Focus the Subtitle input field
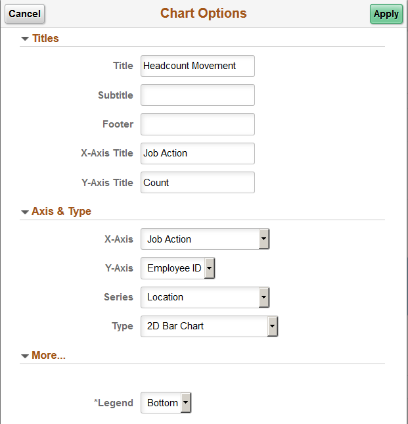Screen dimensions: 408x424 (x=197, y=95)
